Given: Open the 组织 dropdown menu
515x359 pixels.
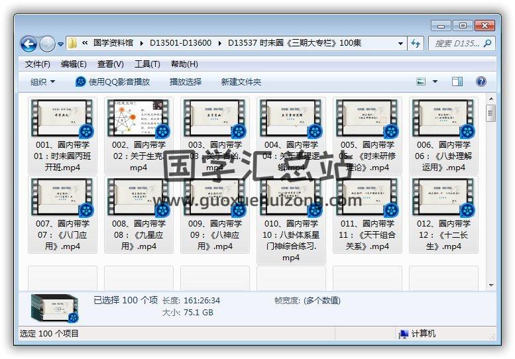Looking at the screenshot, I should pos(42,81).
